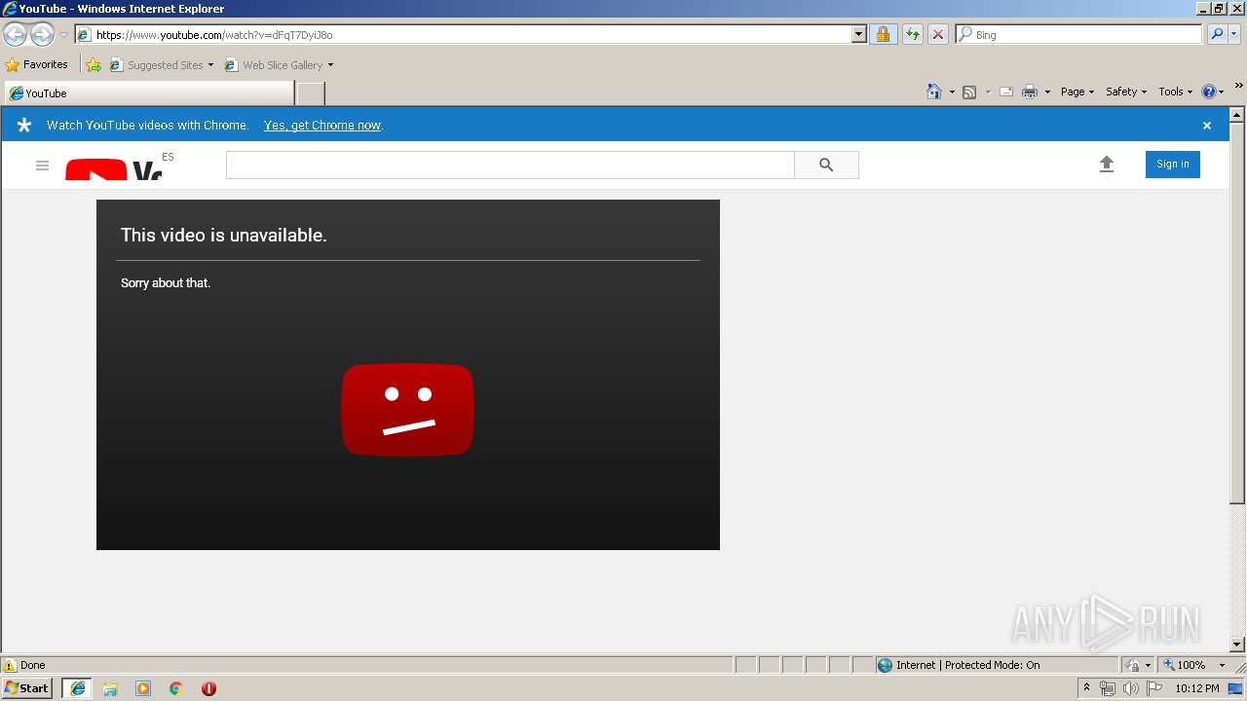Dismiss the Chrome promotion banner
The image size is (1247, 701).
point(1207,126)
